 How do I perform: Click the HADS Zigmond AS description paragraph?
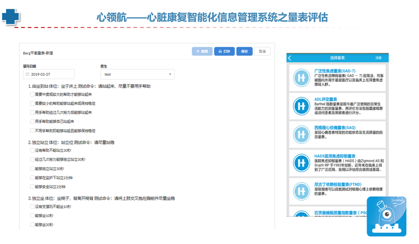coord(349,165)
